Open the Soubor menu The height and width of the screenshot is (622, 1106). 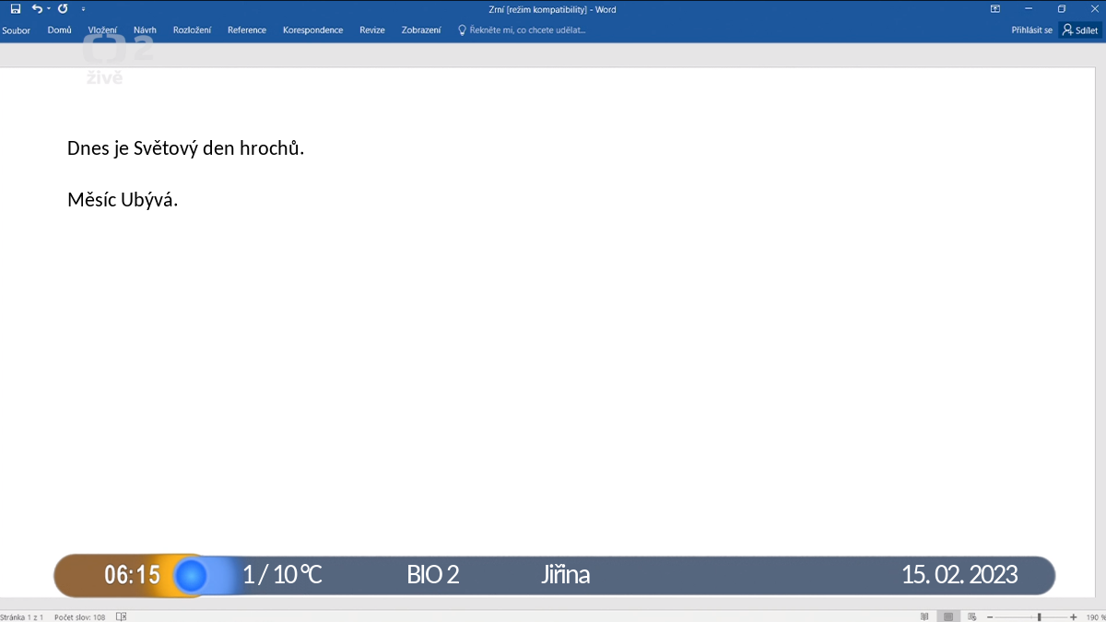tap(17, 30)
